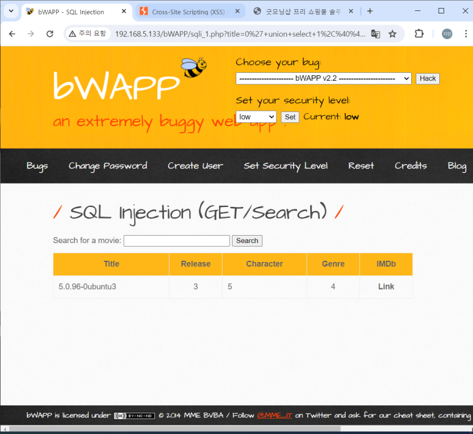Open the Credits menu item
The image size is (473, 434).
[411, 166]
